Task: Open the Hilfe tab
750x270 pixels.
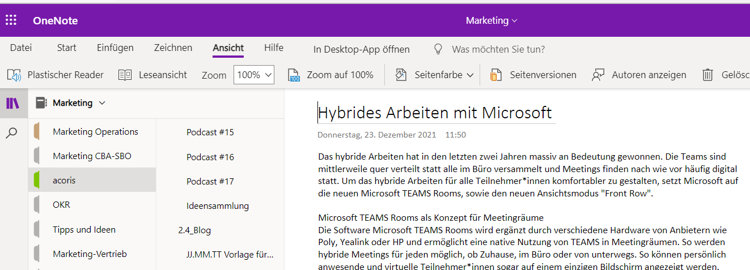Action: pyautogui.click(x=274, y=48)
